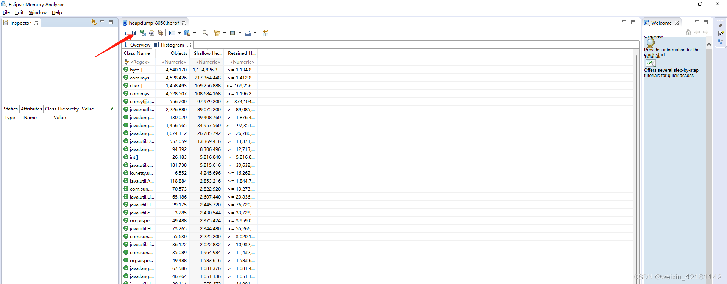727x284 pixels.
Task: Open the dropdown arrow next to Group result
Action: click(225, 33)
